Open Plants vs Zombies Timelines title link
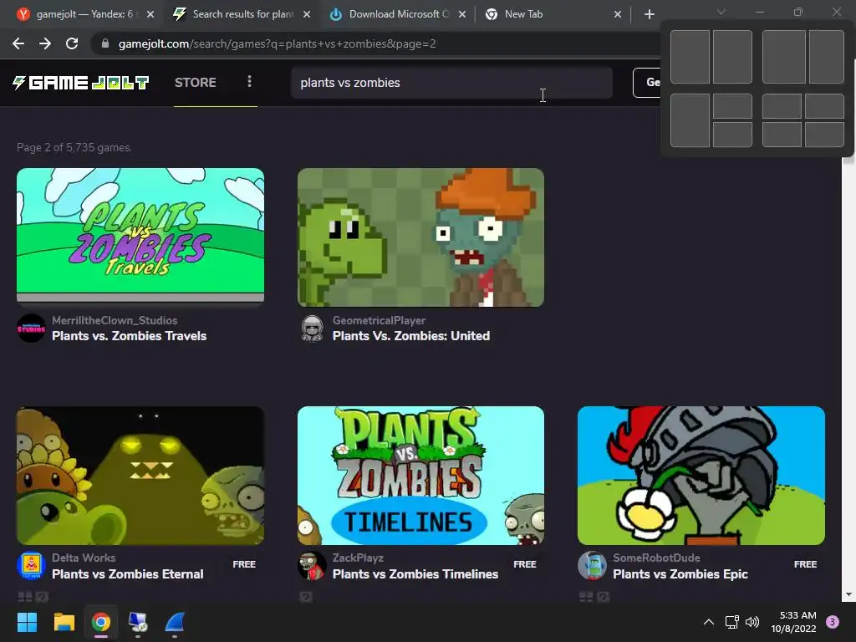 [415, 574]
